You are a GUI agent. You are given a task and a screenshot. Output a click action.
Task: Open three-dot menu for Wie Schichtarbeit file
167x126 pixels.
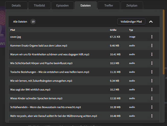(152, 63)
